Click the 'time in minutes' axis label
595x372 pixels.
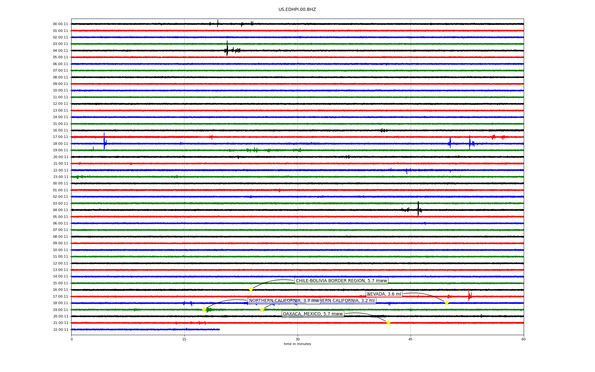[x=297, y=344]
